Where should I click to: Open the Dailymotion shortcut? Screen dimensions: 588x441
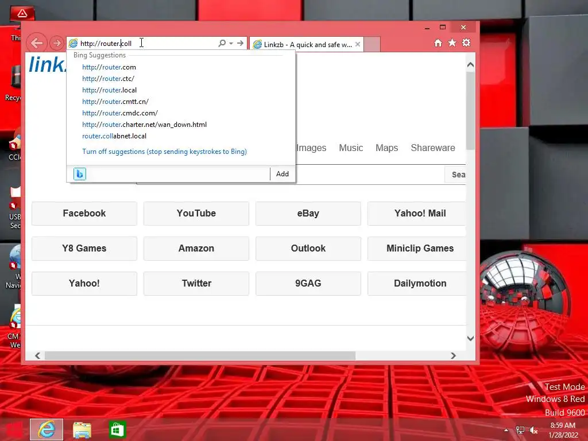pos(417,284)
